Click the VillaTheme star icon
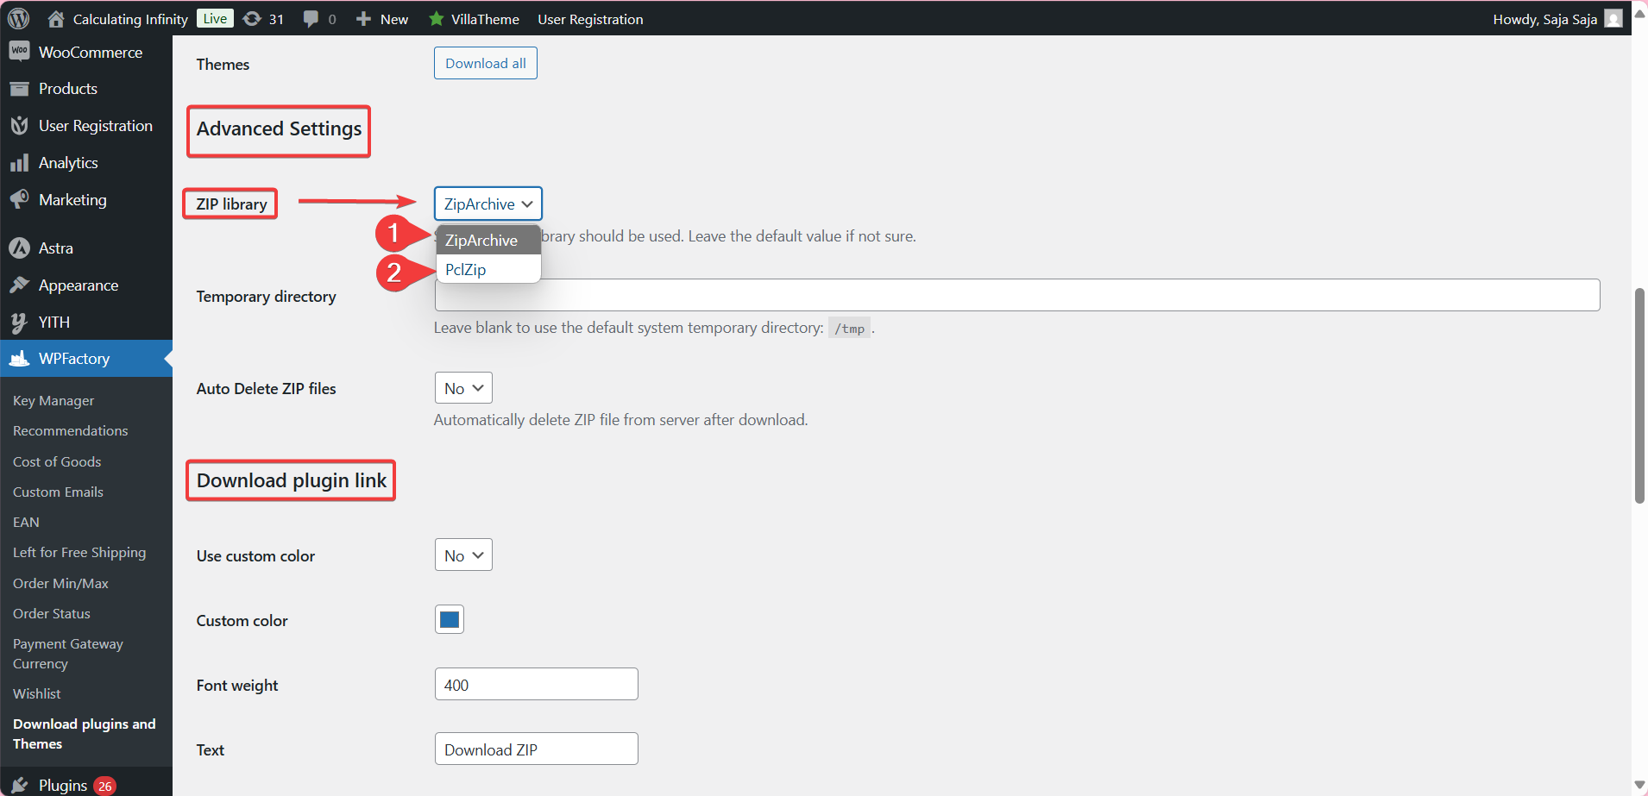Image resolution: width=1648 pixels, height=796 pixels. point(437,18)
